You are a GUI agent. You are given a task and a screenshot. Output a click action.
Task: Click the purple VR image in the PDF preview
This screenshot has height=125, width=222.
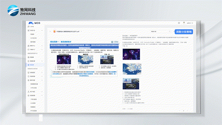click(64, 60)
